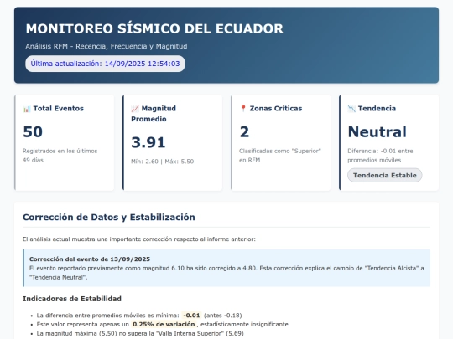Click the Neutral trend value

point(377,131)
